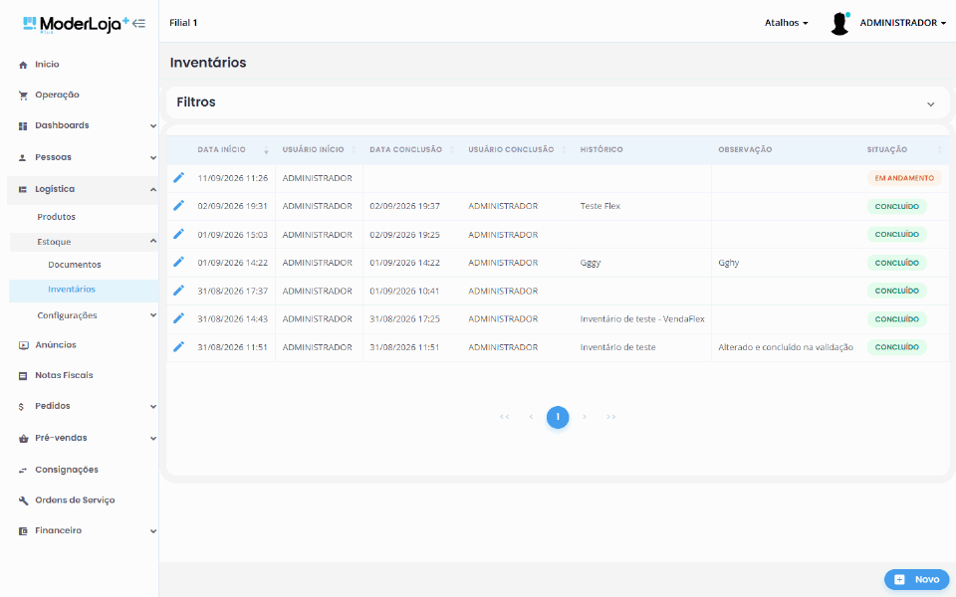Open the ADMINISTRADOR user menu

click(902, 23)
